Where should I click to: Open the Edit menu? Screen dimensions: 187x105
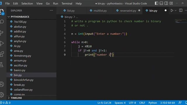point(15,3)
